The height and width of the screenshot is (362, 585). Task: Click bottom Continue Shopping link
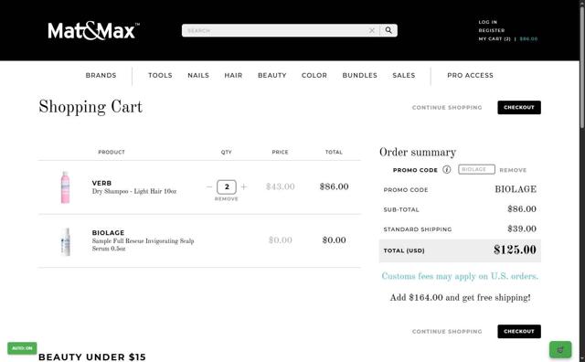click(447, 332)
